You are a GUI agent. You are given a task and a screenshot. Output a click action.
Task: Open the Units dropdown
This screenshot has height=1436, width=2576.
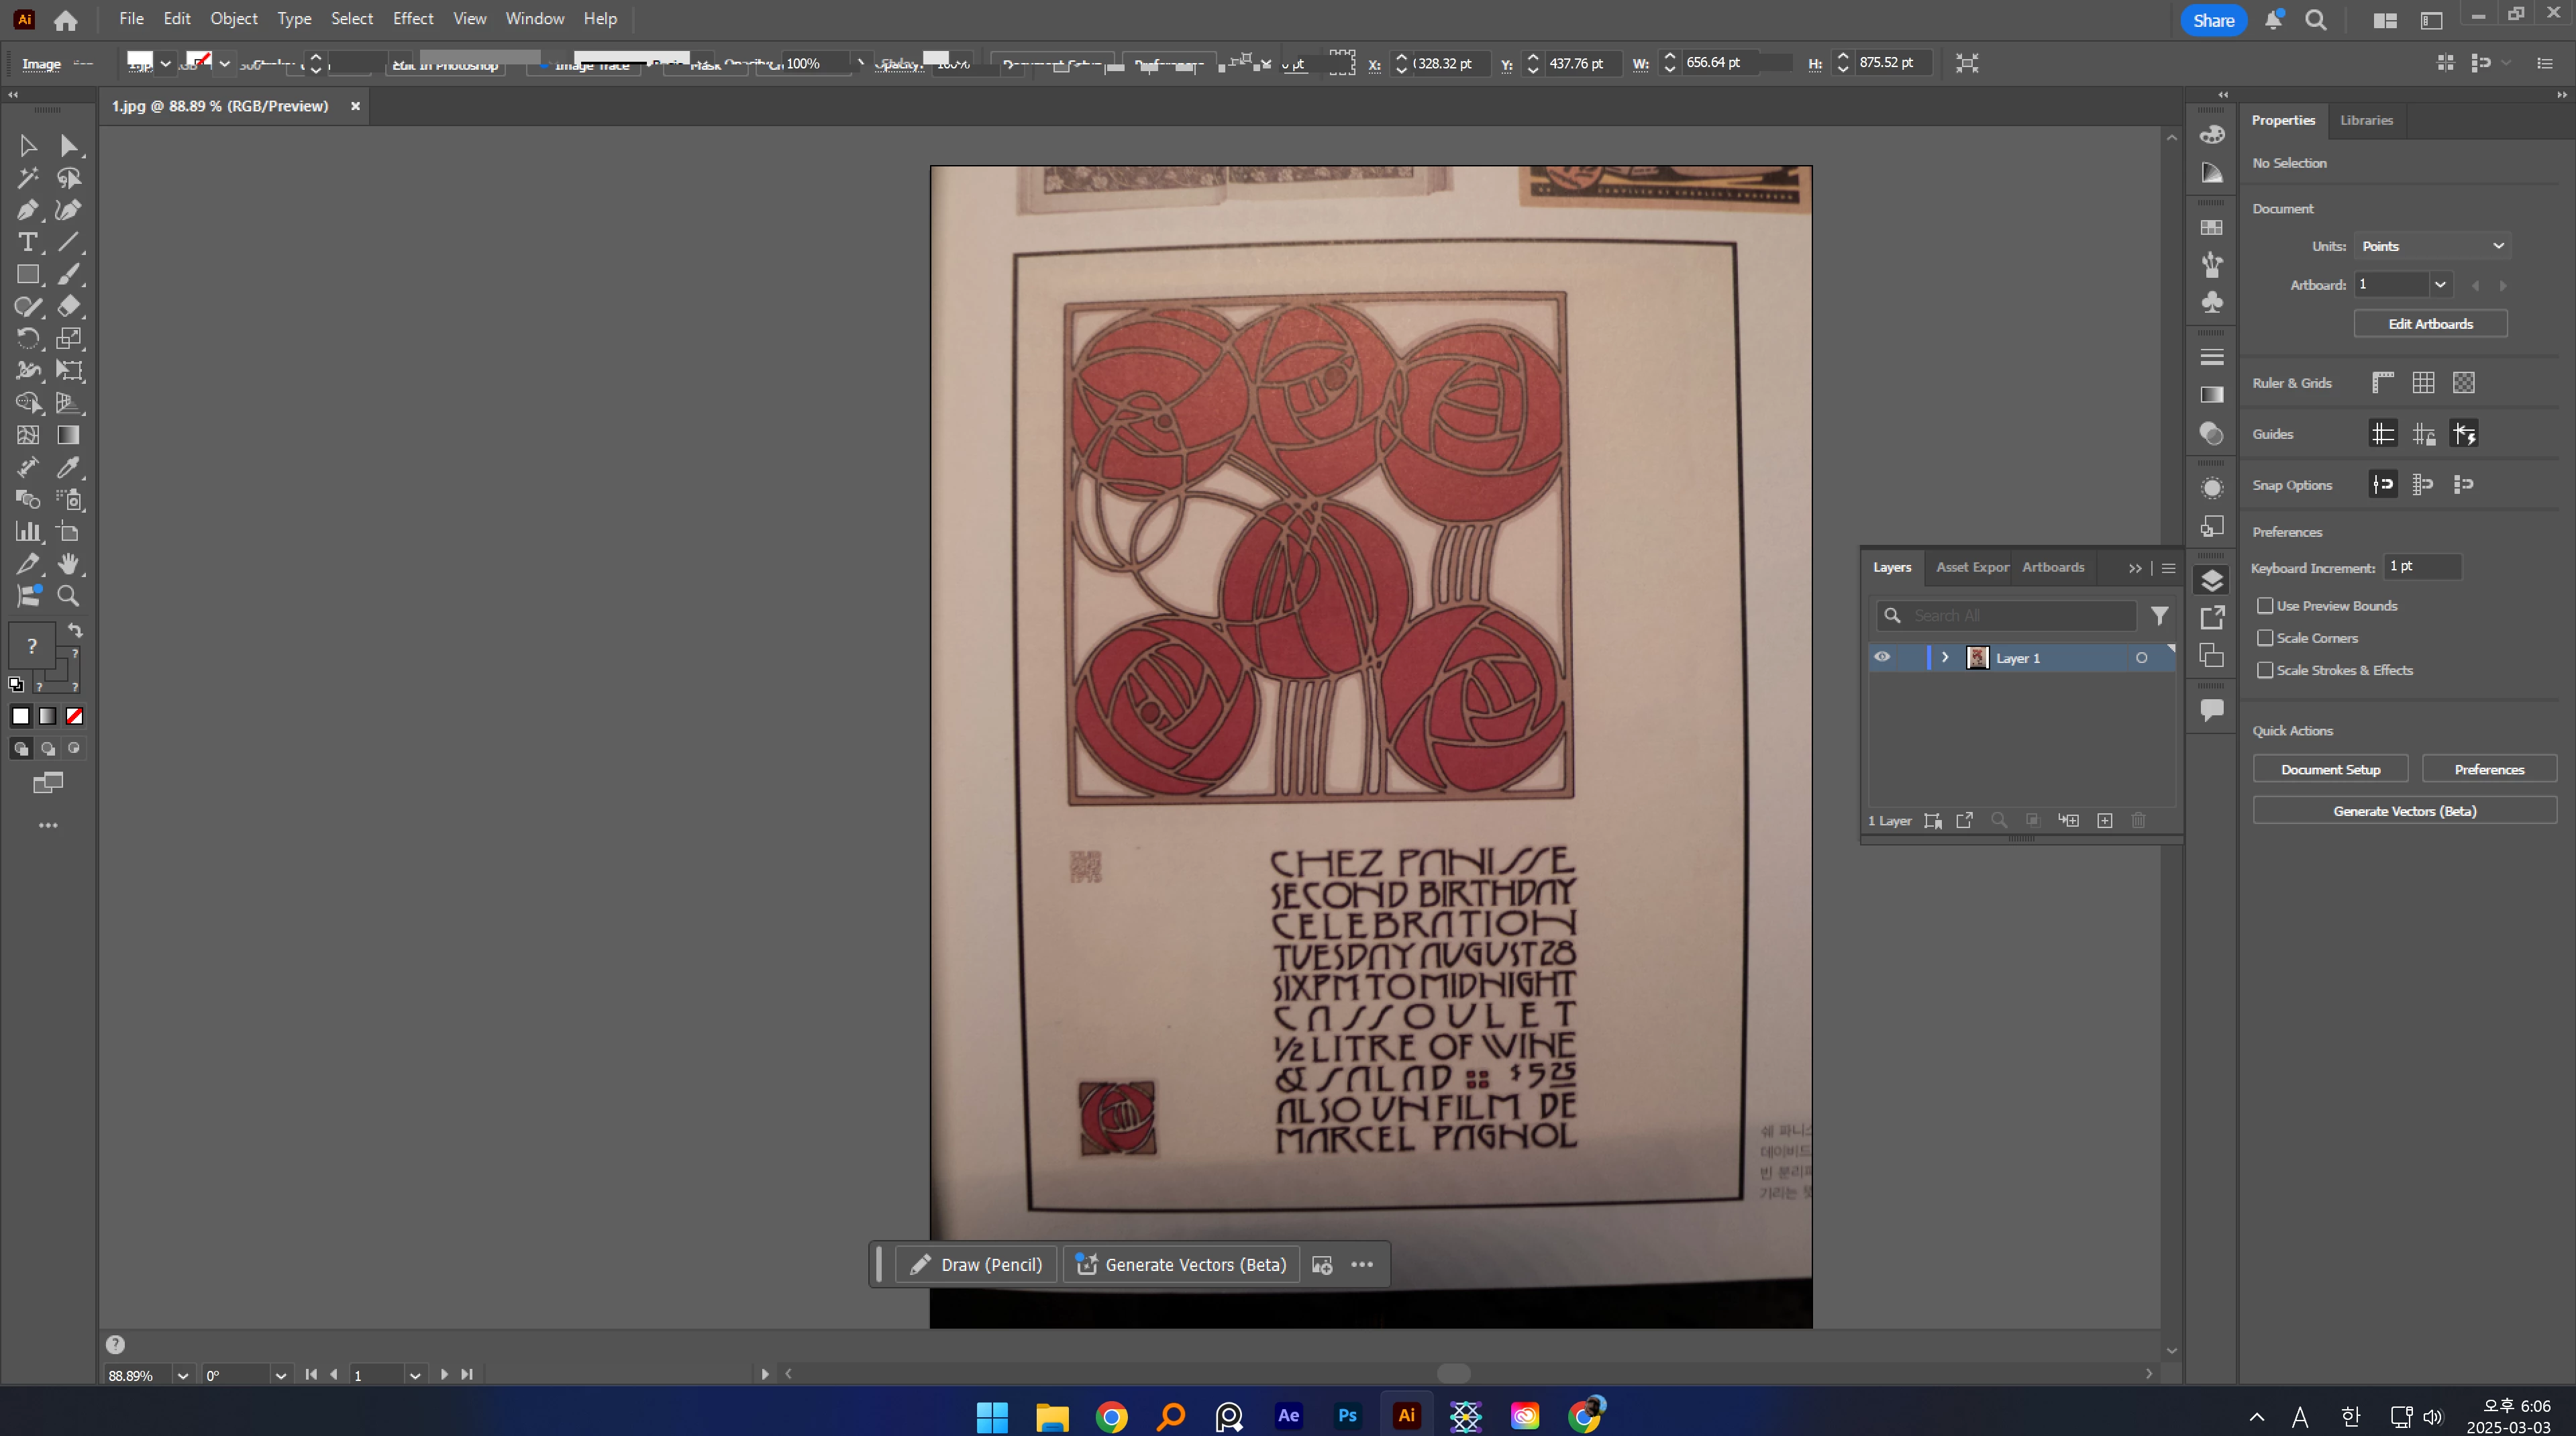[2432, 246]
